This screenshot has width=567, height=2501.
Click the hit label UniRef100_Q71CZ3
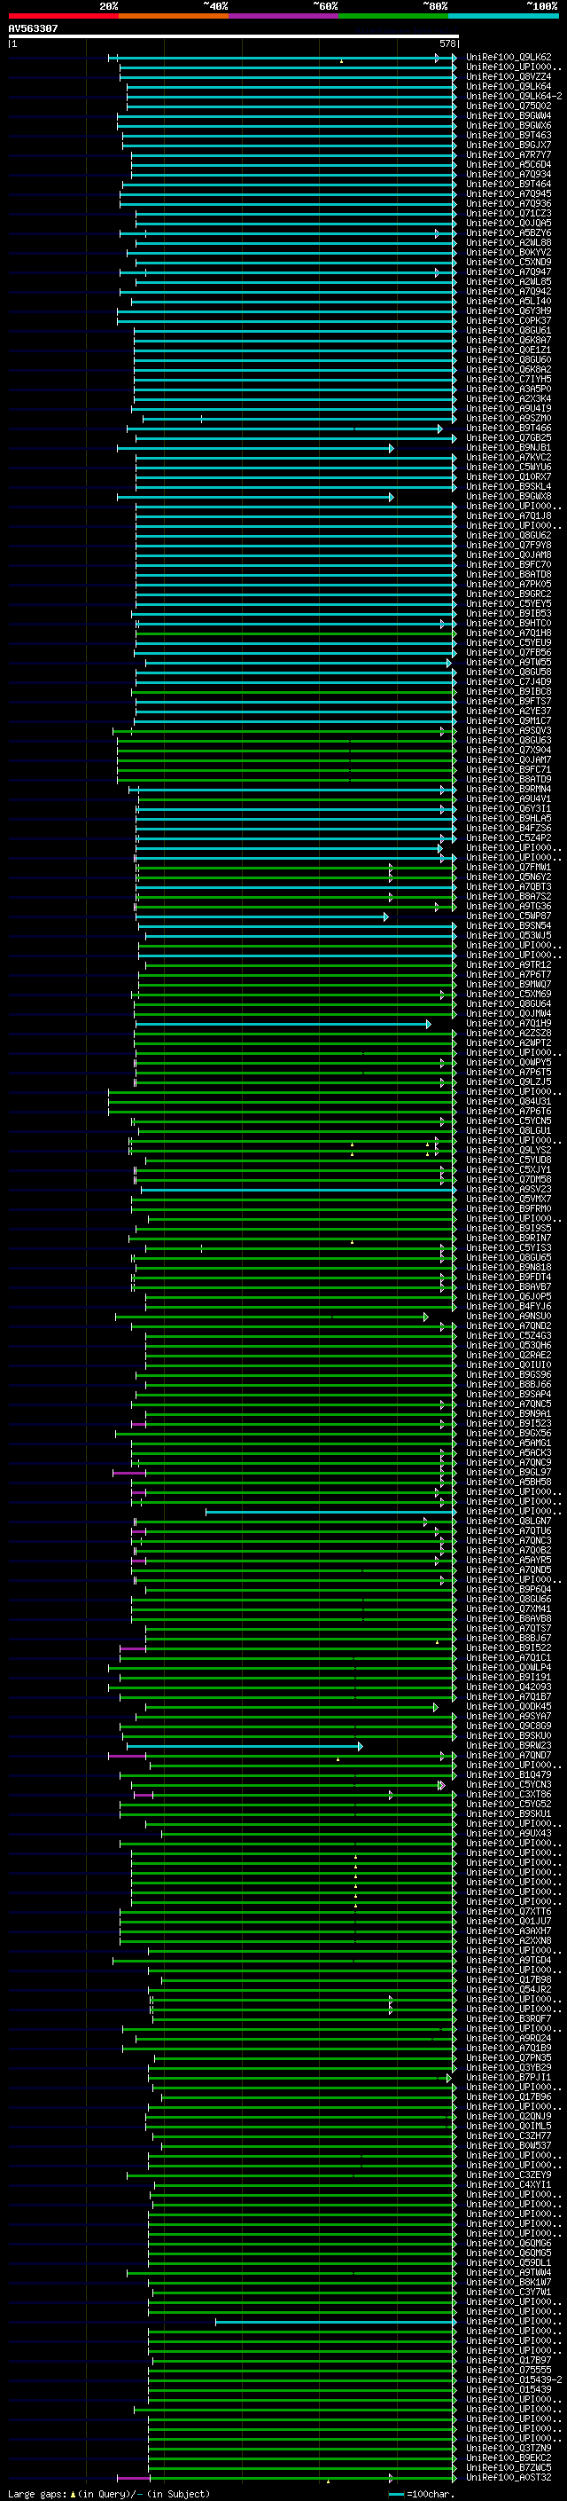[509, 214]
